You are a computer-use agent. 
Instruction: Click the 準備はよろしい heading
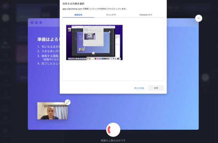tap(48, 39)
